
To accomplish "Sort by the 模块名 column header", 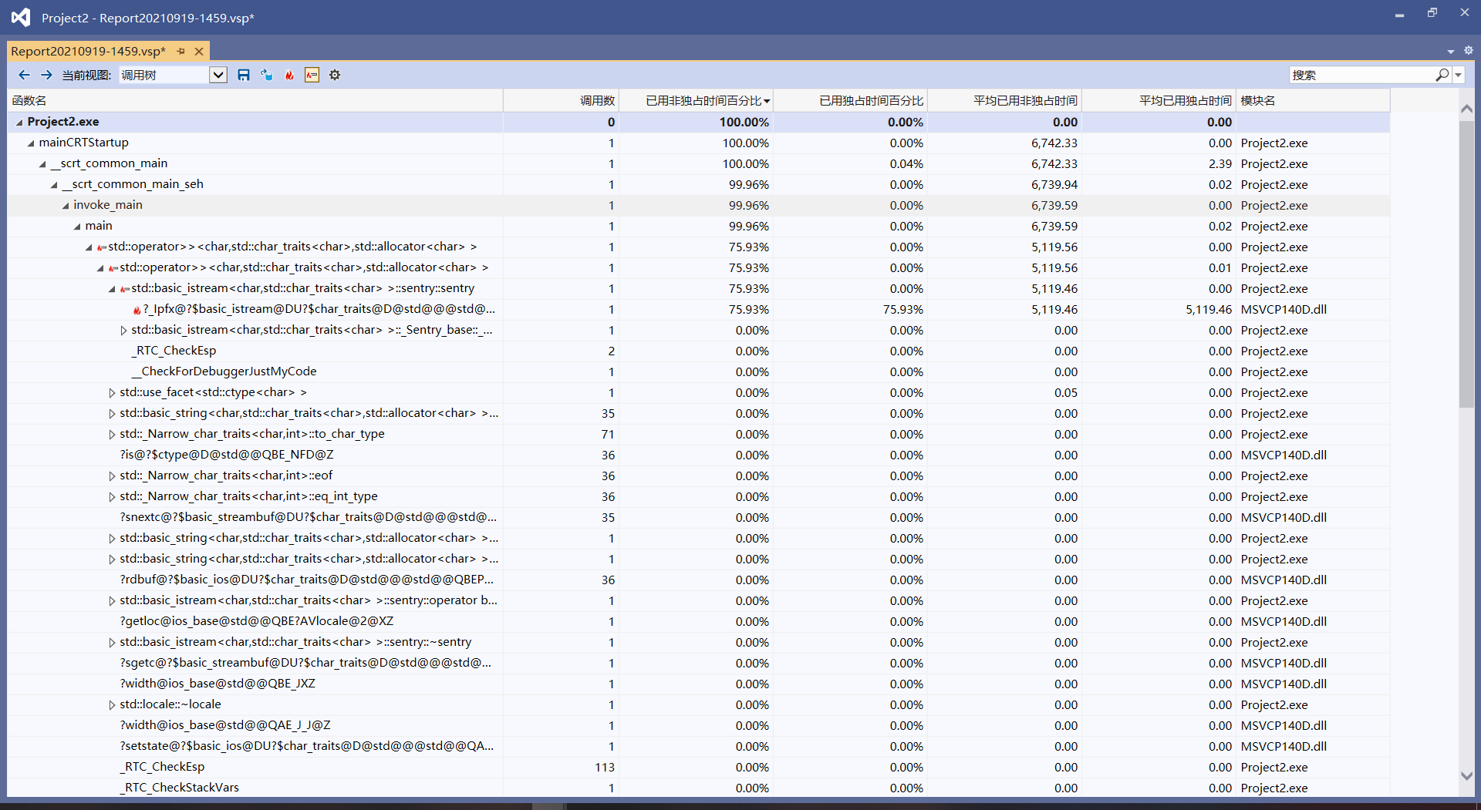I will coord(1258,100).
